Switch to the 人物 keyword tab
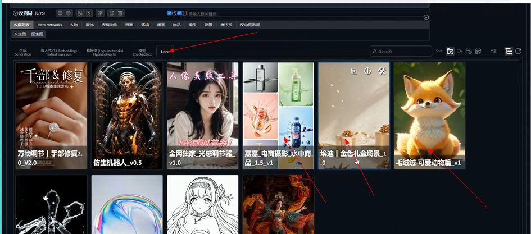 pyautogui.click(x=74, y=25)
